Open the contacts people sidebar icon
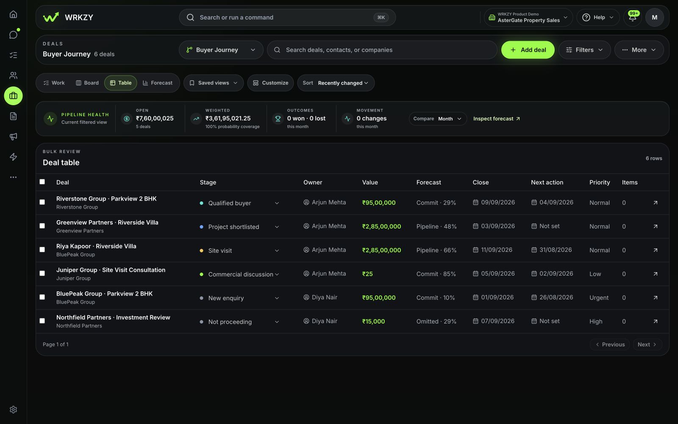 pos(13,75)
